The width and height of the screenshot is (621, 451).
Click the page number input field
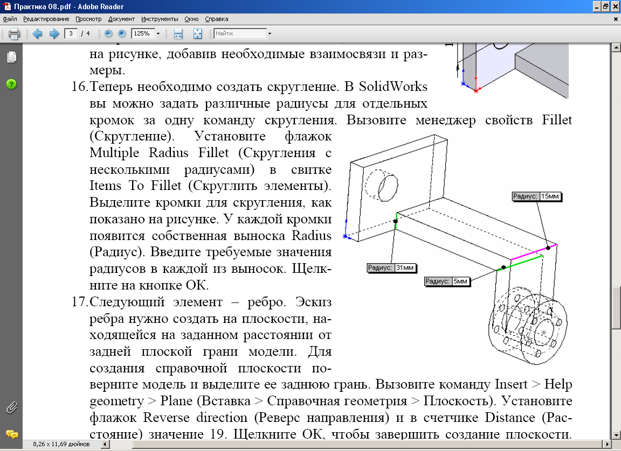(71, 33)
